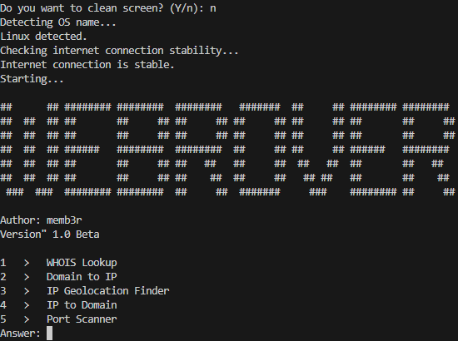This screenshot has height=341, width=458.
Task: Click the arrow next to WHOIS Lookup
Action: pyautogui.click(x=27, y=263)
